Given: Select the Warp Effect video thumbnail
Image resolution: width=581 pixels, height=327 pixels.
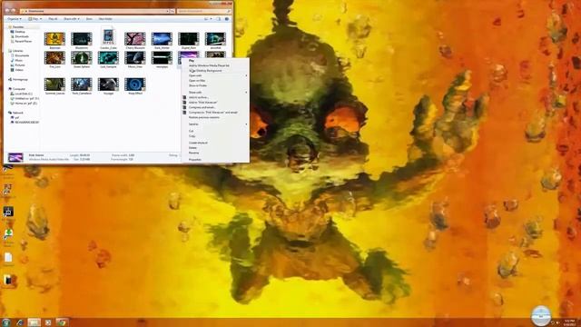Looking at the screenshot, I should pyautogui.click(x=135, y=84).
